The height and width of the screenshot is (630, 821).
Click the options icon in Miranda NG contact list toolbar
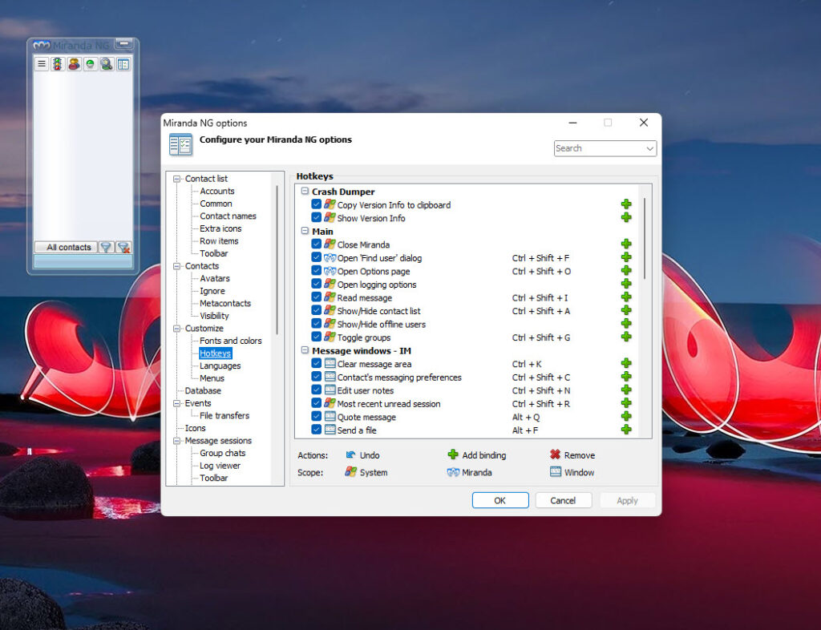pyautogui.click(x=123, y=64)
